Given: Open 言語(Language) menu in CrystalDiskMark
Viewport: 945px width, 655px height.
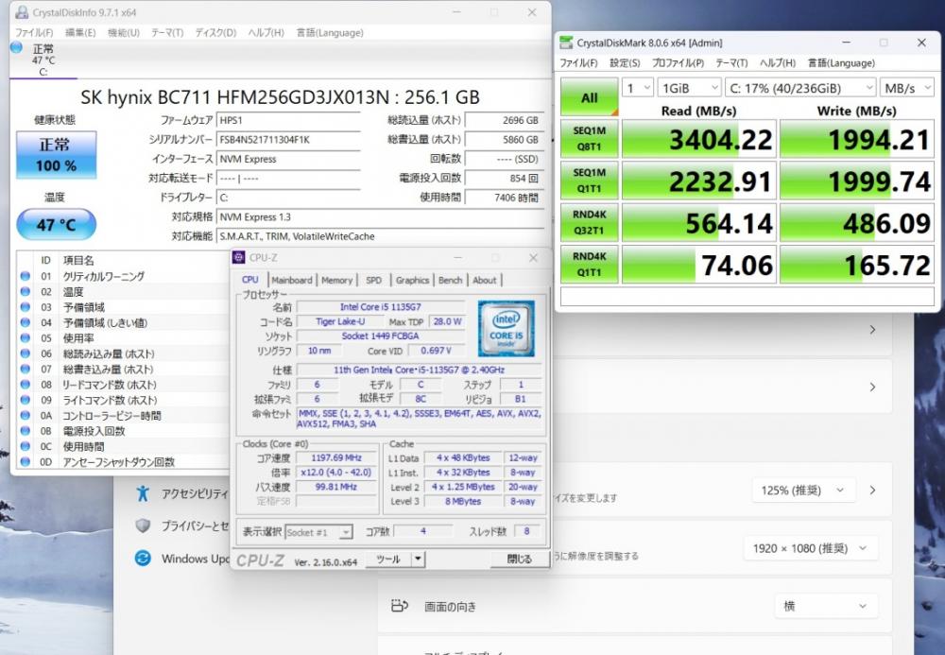Looking at the screenshot, I should click(841, 62).
